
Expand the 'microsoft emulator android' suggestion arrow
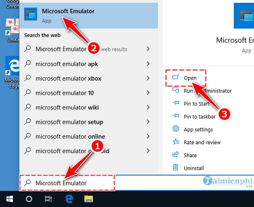[148, 151]
